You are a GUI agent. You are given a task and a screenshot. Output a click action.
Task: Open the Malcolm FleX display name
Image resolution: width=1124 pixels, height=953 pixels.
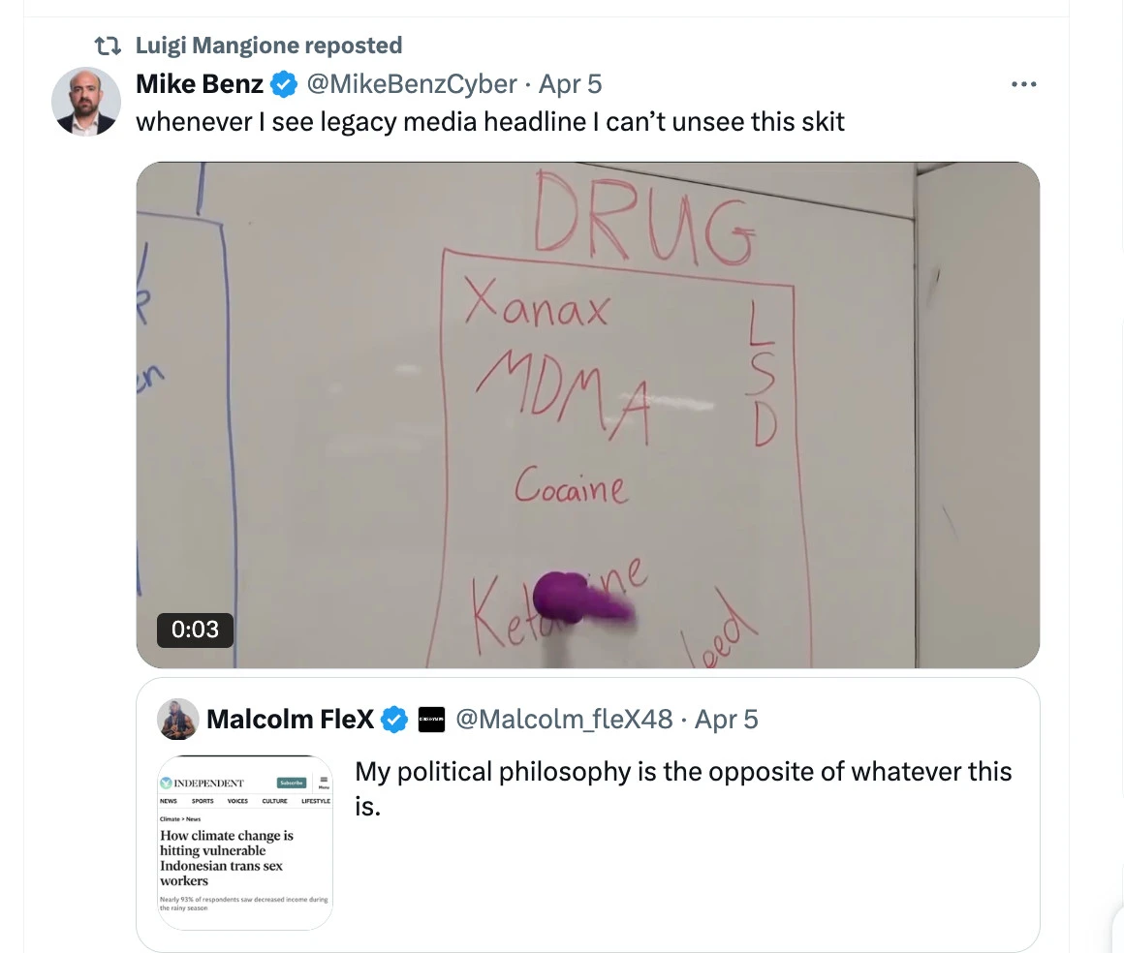coord(291,719)
